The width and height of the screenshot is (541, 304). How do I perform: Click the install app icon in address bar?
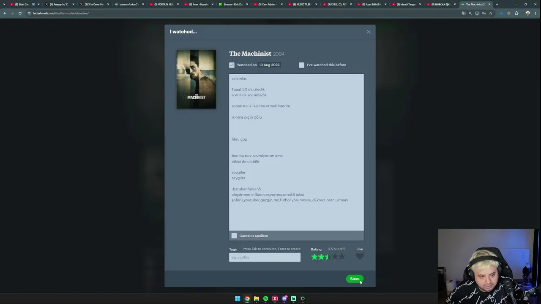[477, 13]
